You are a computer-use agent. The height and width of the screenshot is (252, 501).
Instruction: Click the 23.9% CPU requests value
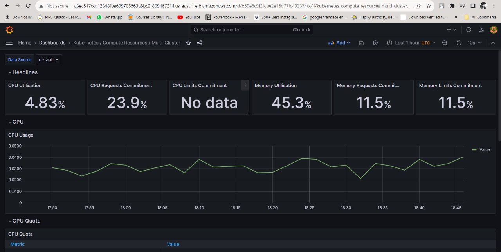tap(127, 103)
